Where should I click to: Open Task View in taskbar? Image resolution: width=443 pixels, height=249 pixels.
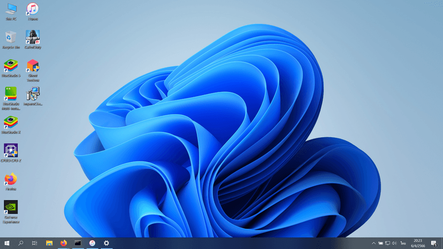pos(35,243)
